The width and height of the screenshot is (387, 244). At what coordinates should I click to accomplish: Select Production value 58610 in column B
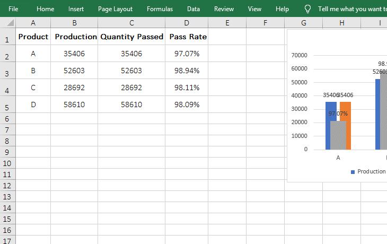(x=74, y=104)
